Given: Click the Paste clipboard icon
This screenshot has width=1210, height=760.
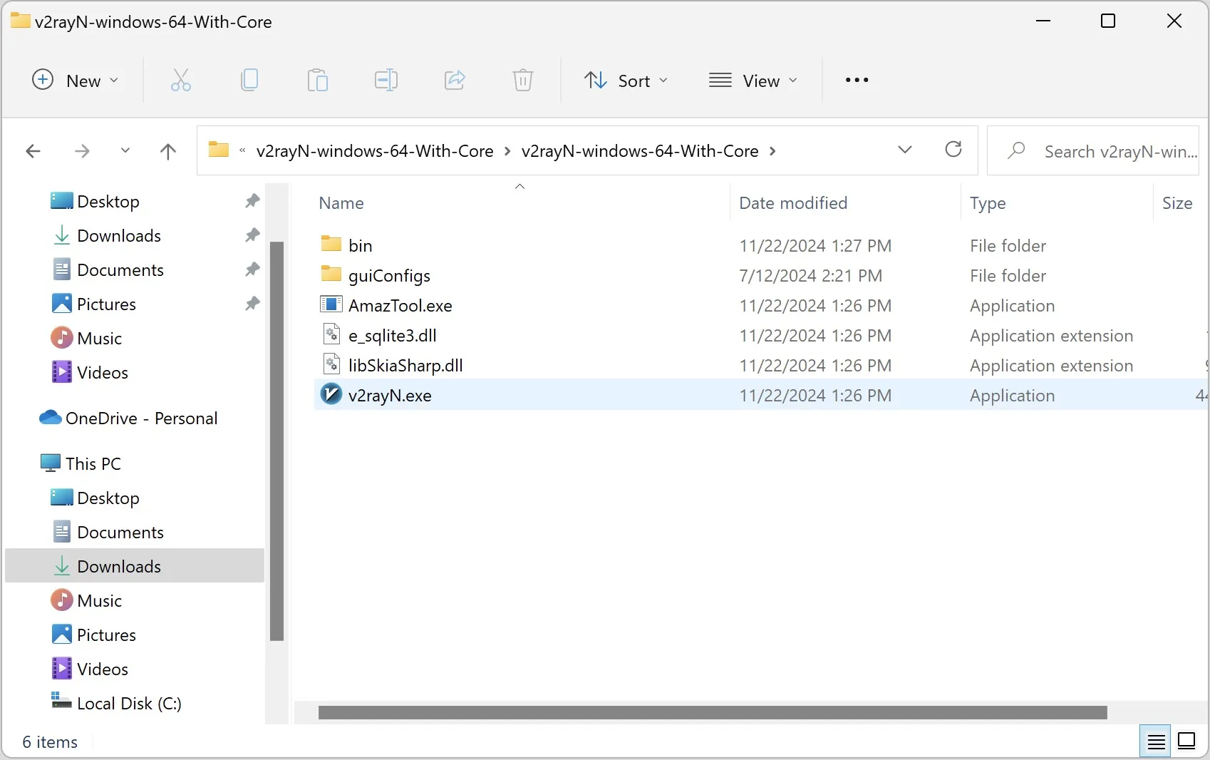Looking at the screenshot, I should tap(318, 80).
